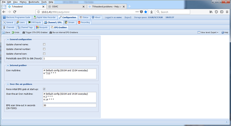Image resolution: width=231 pixels, height=126 pixels.
Task: Select the Channel / EPG tab
Action: pos(53,22)
